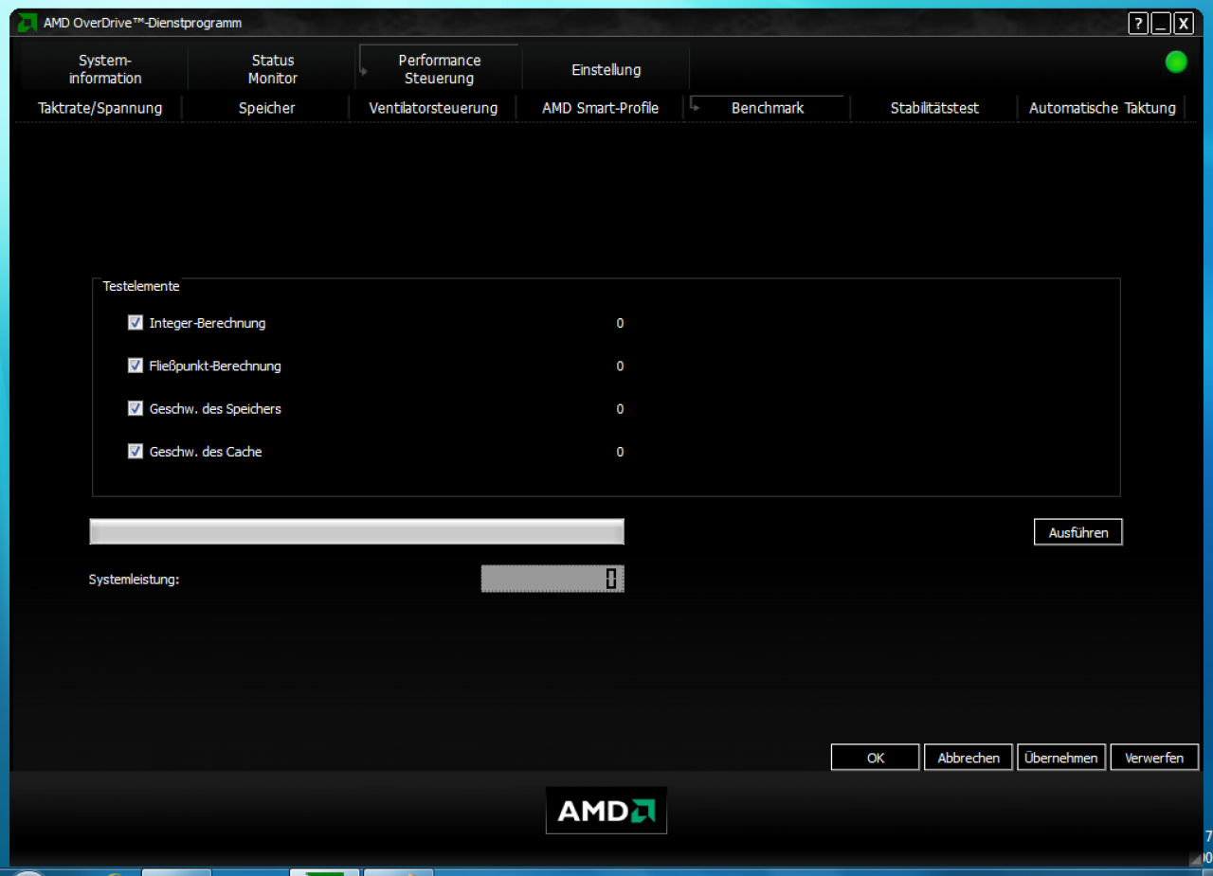
Task: Click the AMD OverDrive title bar icon
Action: (x=28, y=23)
